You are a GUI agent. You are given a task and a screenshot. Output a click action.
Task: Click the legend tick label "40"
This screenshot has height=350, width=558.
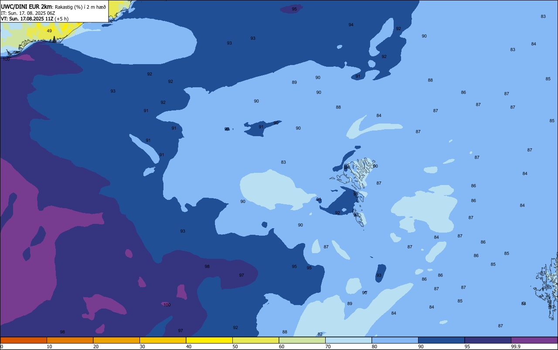(x=189, y=347)
